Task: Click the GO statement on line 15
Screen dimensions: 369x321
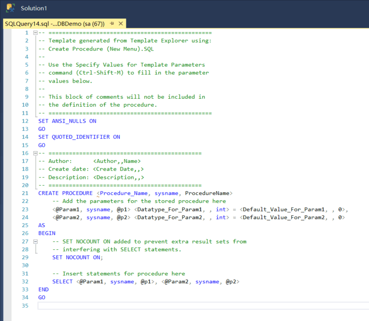Action: coord(42,145)
